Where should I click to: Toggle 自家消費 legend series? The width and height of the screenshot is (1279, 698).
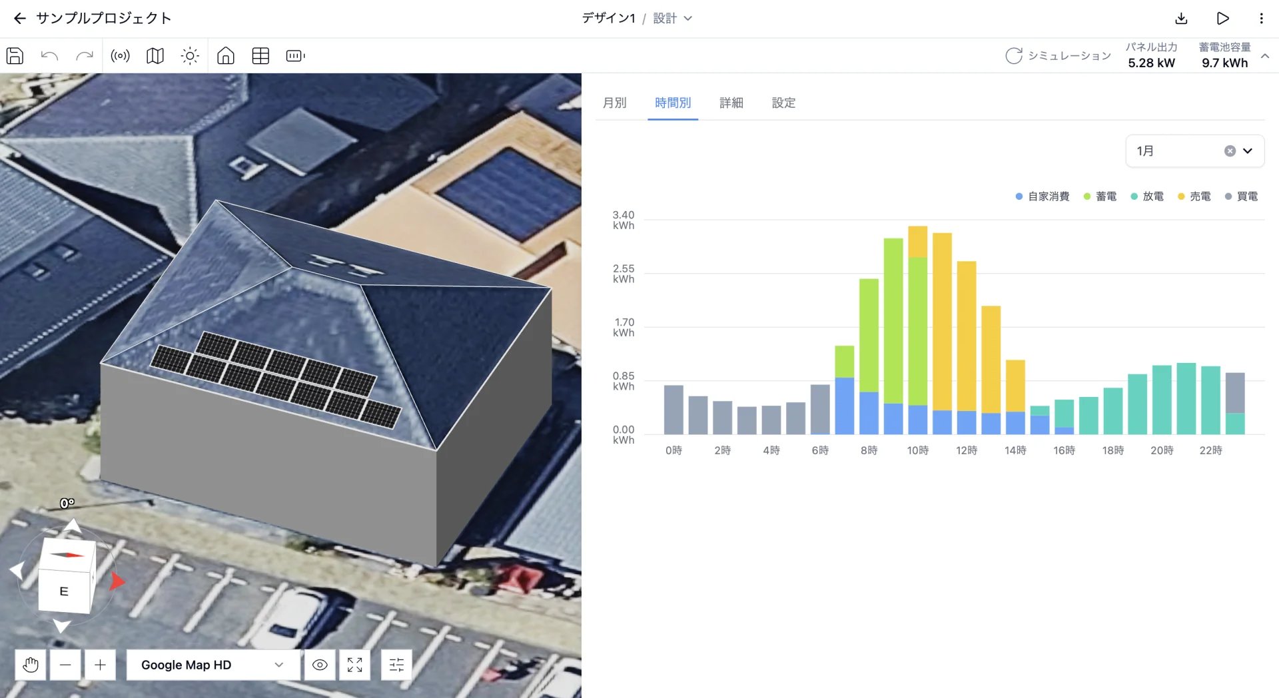pyautogui.click(x=1043, y=196)
